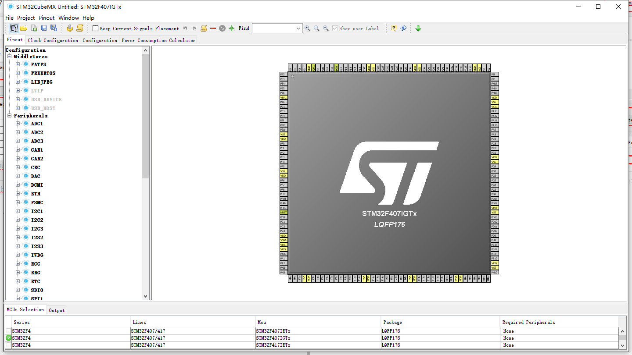This screenshot has width=632, height=355.
Task: Open the Find dropdown list
Action: [x=298, y=28]
